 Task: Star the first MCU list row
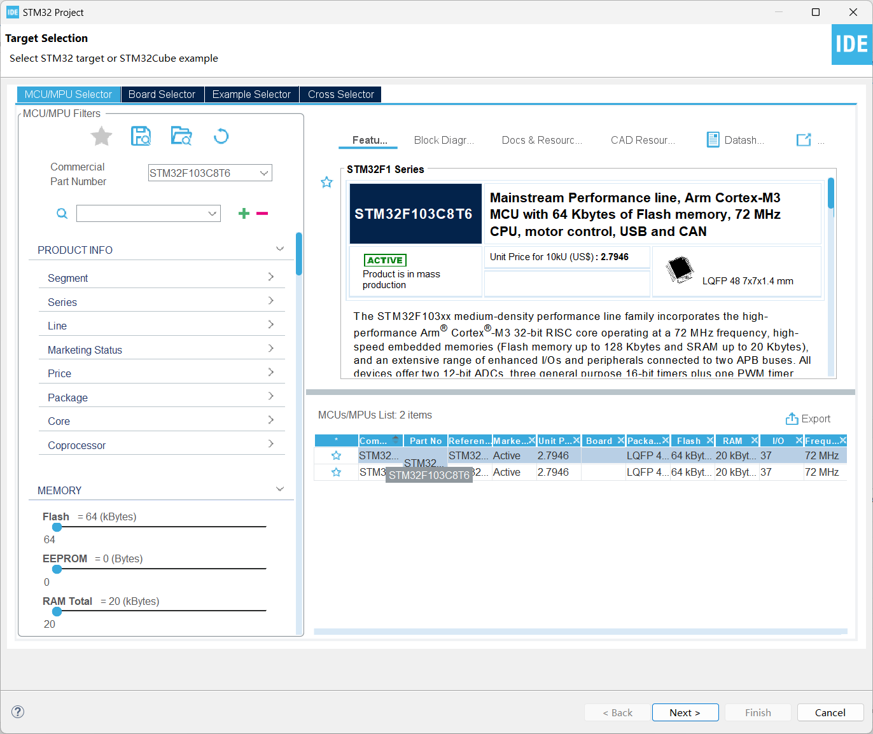click(336, 455)
